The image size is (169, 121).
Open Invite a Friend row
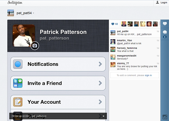[58, 83]
